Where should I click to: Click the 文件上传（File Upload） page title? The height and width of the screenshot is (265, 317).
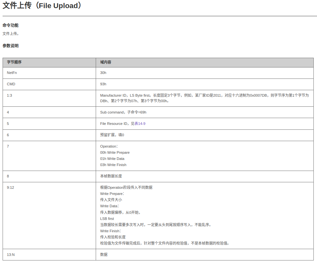pyautogui.click(x=42, y=6)
